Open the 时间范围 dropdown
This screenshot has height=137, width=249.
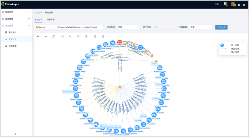tap(128, 27)
